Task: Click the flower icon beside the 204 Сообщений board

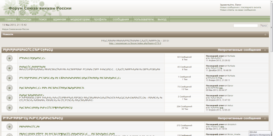Action: (10, 108)
